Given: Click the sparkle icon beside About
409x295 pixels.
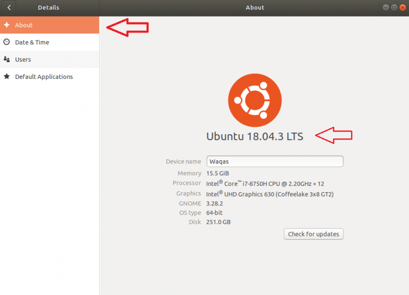Looking at the screenshot, I should pyautogui.click(x=7, y=25).
